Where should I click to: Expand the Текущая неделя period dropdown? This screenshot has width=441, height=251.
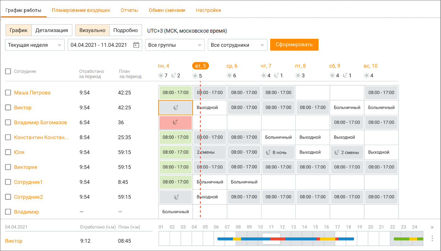click(35, 45)
